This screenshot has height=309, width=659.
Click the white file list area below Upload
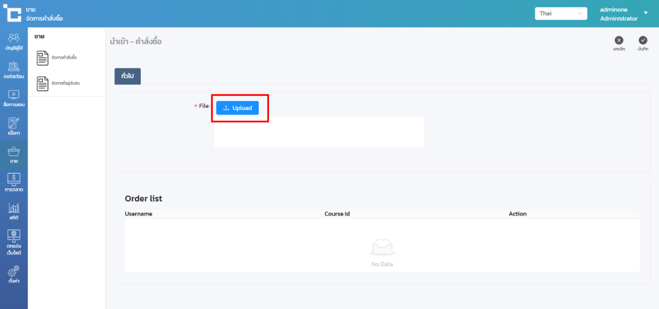click(x=319, y=132)
